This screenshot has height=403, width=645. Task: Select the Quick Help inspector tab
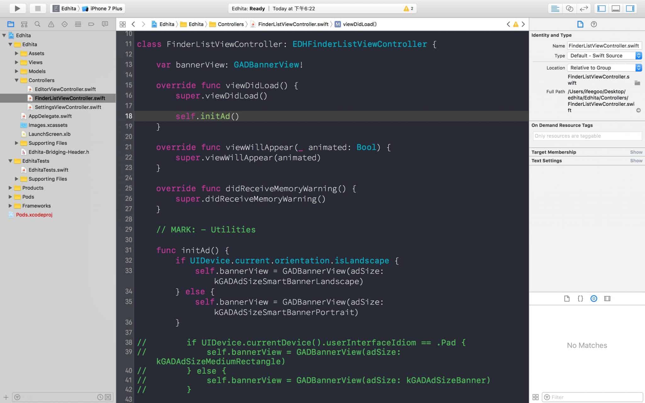(594, 24)
